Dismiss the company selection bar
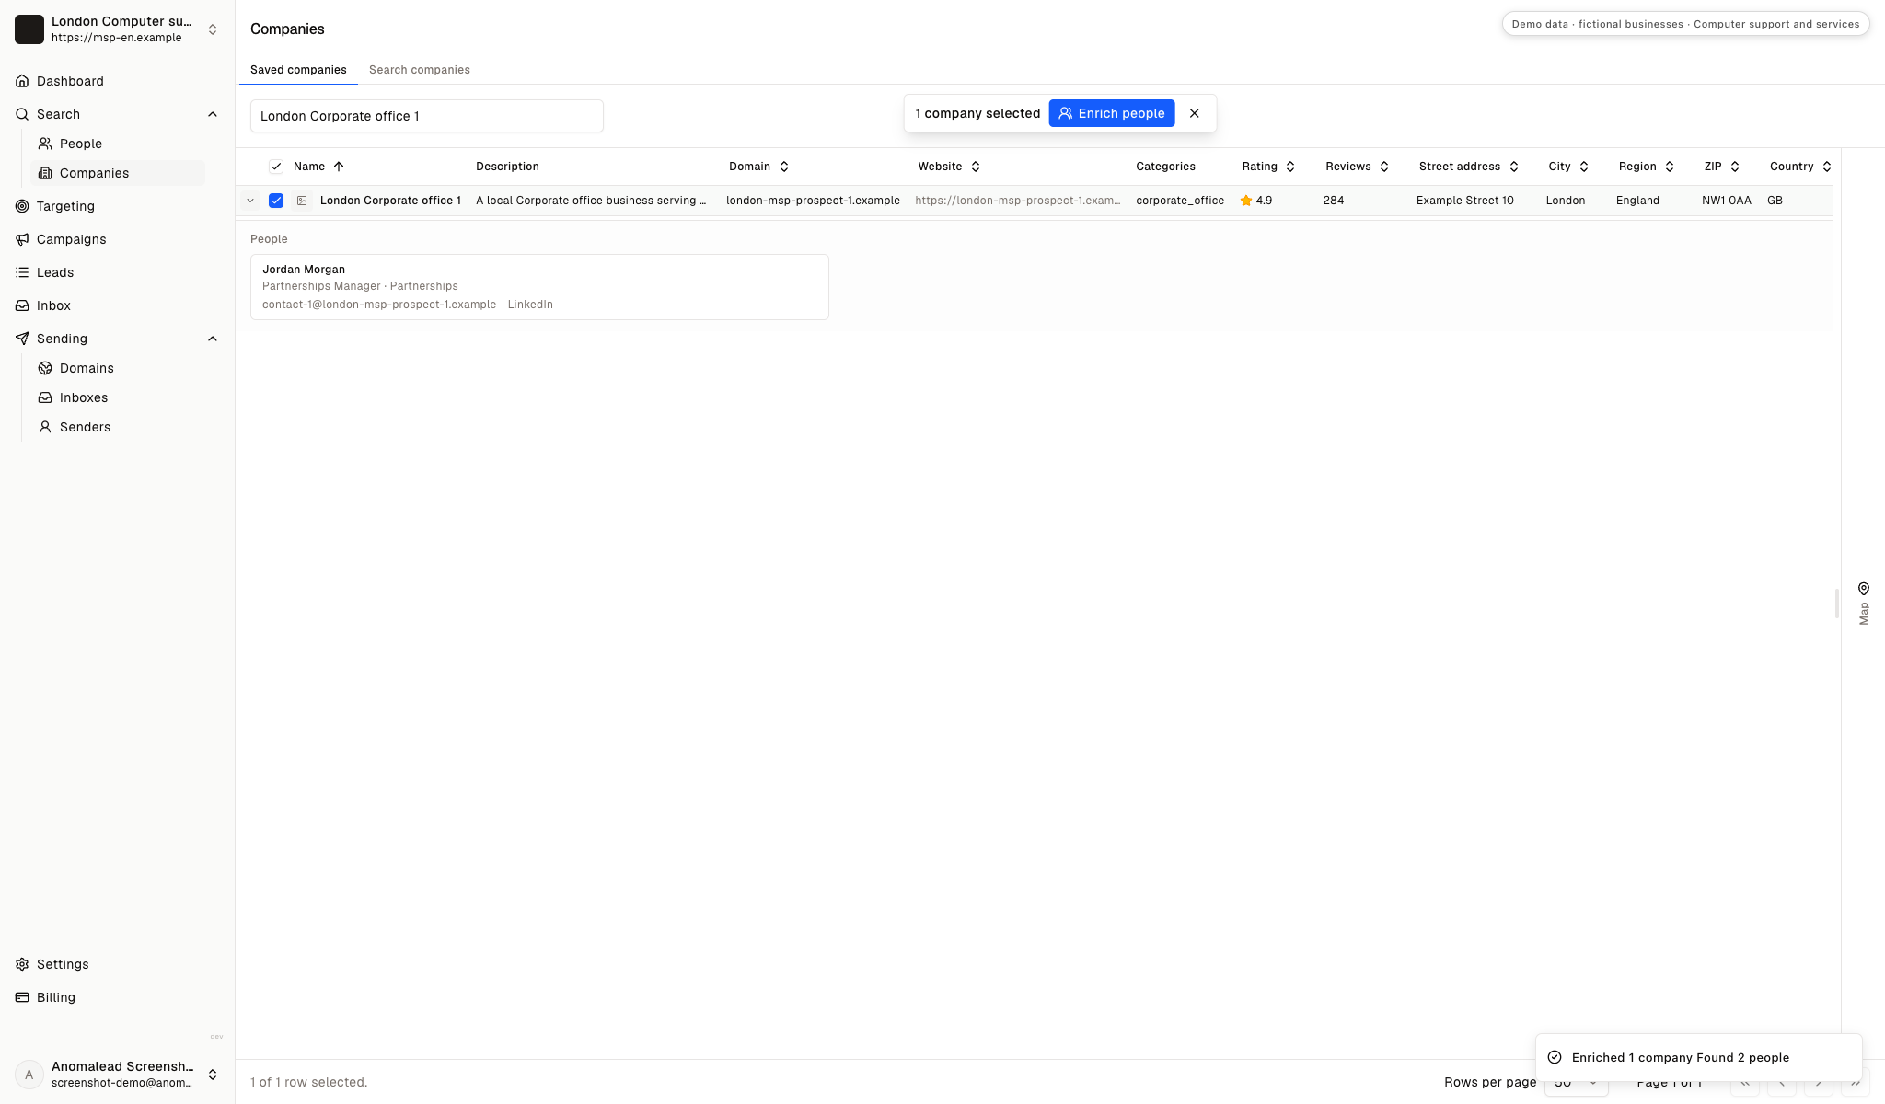Screen dimensions: 1885x1104 [1195, 113]
